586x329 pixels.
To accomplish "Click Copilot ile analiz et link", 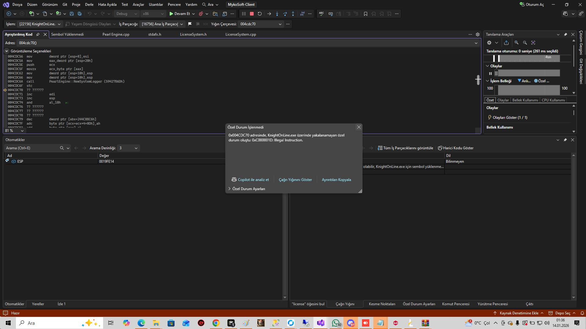I will (x=250, y=180).
